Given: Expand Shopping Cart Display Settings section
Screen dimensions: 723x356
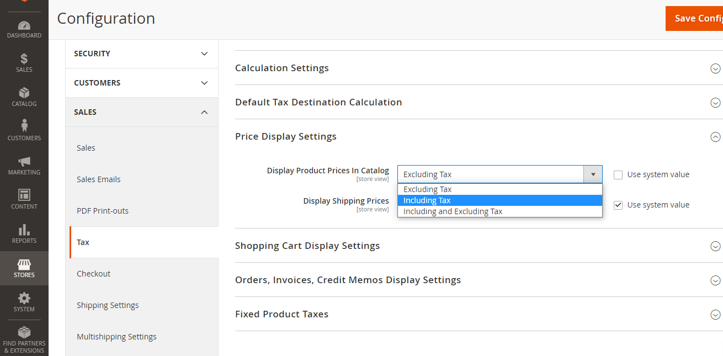Looking at the screenshot, I should 715,246.
